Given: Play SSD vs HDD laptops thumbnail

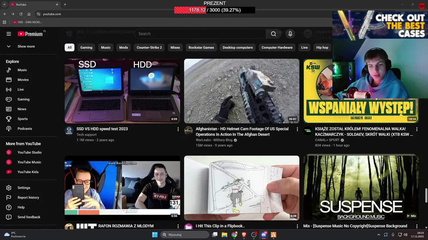Looking at the screenshot, I should [x=122, y=91].
